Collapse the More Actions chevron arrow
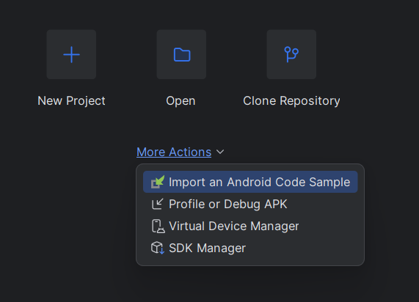419x302 pixels. click(x=220, y=152)
